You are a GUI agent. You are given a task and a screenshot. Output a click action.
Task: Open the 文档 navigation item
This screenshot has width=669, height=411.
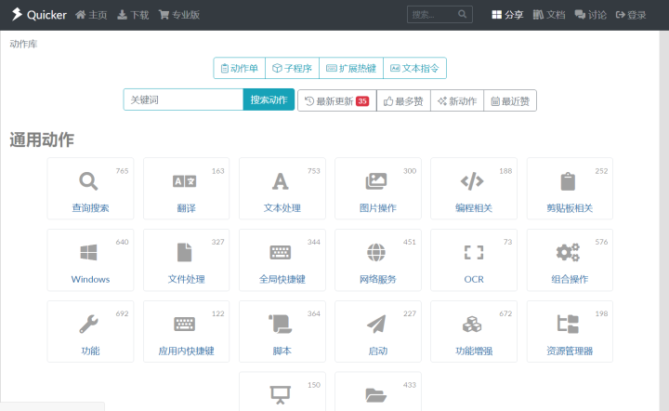click(549, 15)
